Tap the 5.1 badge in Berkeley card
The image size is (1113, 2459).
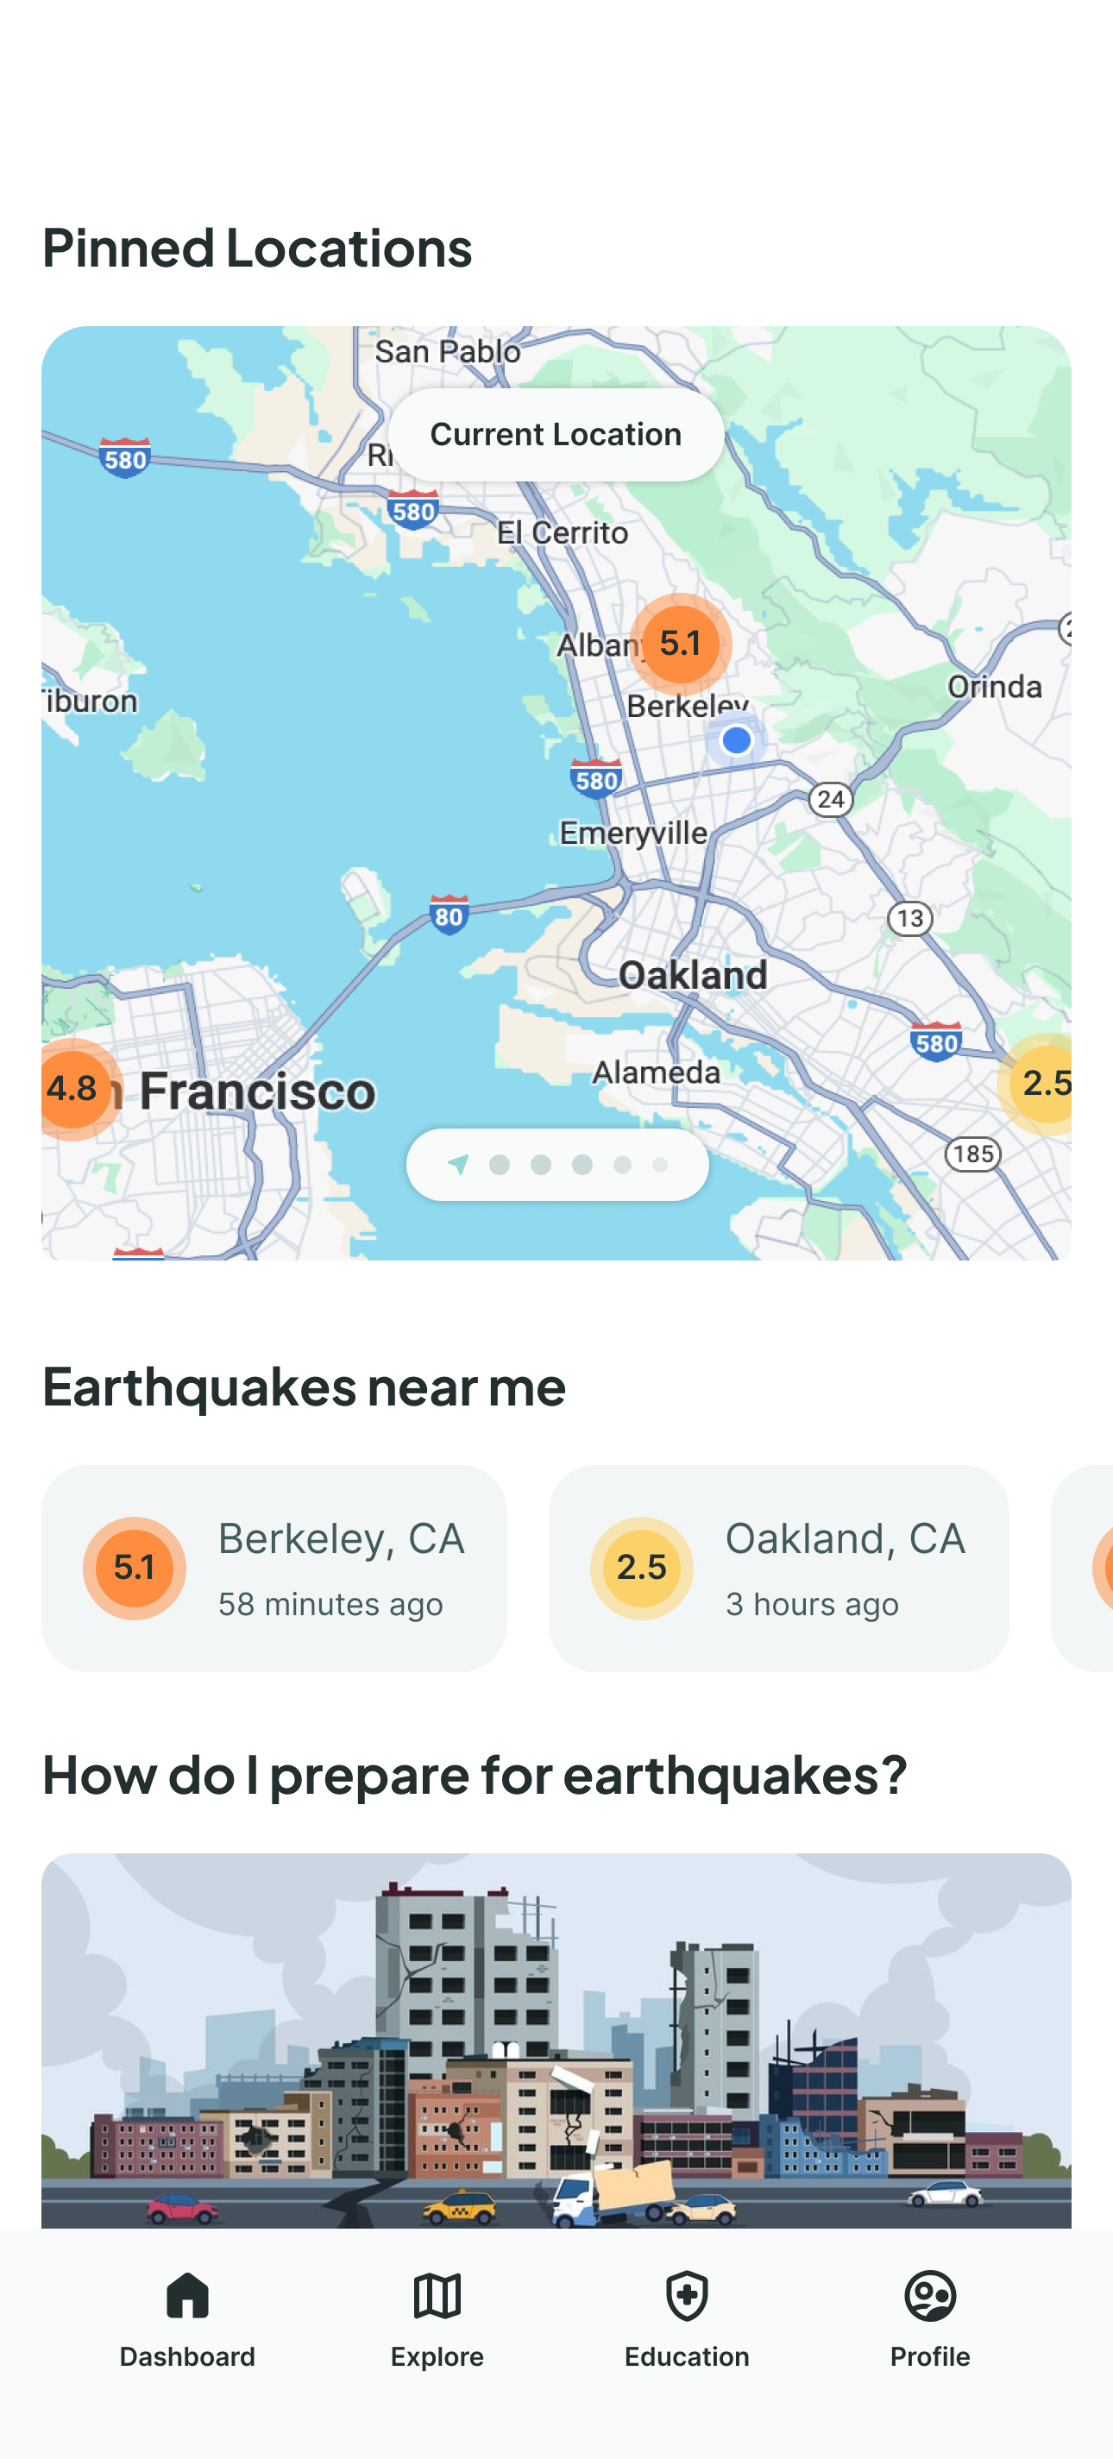pos(135,1568)
